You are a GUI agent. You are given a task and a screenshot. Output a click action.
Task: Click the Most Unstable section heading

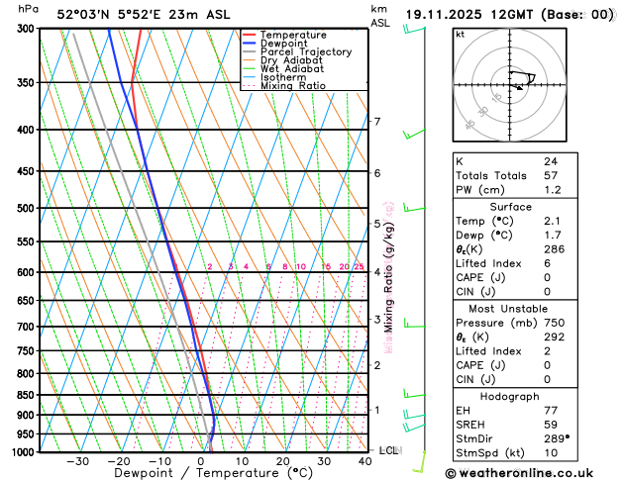click(x=508, y=309)
